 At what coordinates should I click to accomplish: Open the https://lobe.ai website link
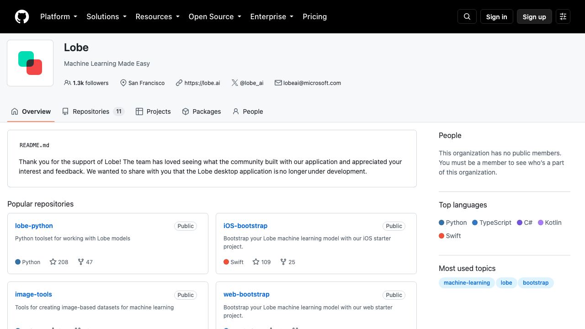(202, 83)
